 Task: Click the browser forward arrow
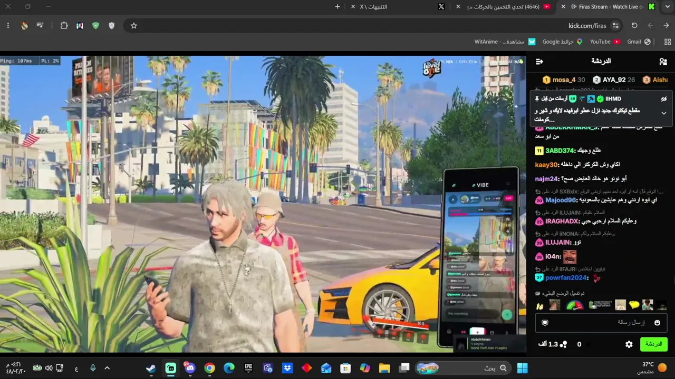[x=666, y=25]
